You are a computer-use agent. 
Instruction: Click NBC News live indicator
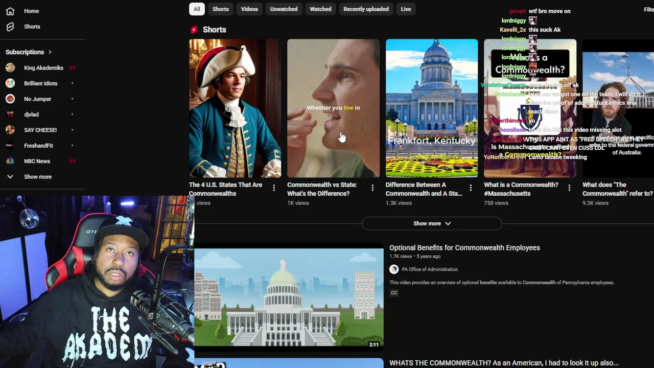72,161
